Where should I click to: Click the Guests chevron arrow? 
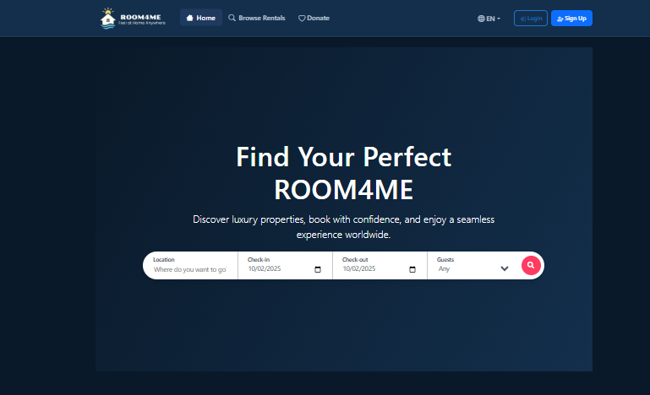[505, 269]
